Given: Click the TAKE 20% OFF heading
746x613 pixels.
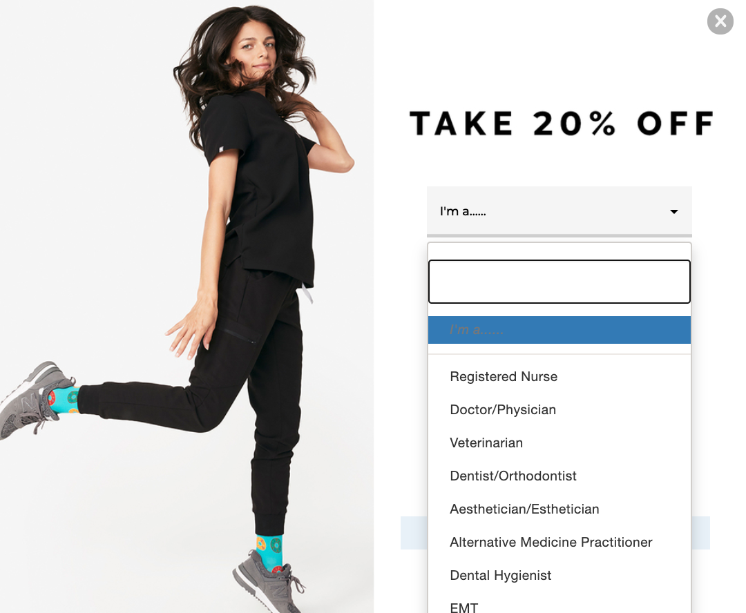Looking at the screenshot, I should pos(562,124).
